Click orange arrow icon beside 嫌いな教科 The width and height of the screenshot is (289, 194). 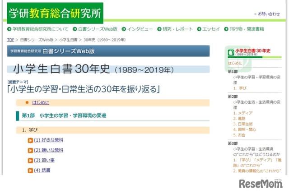(x=30, y=151)
